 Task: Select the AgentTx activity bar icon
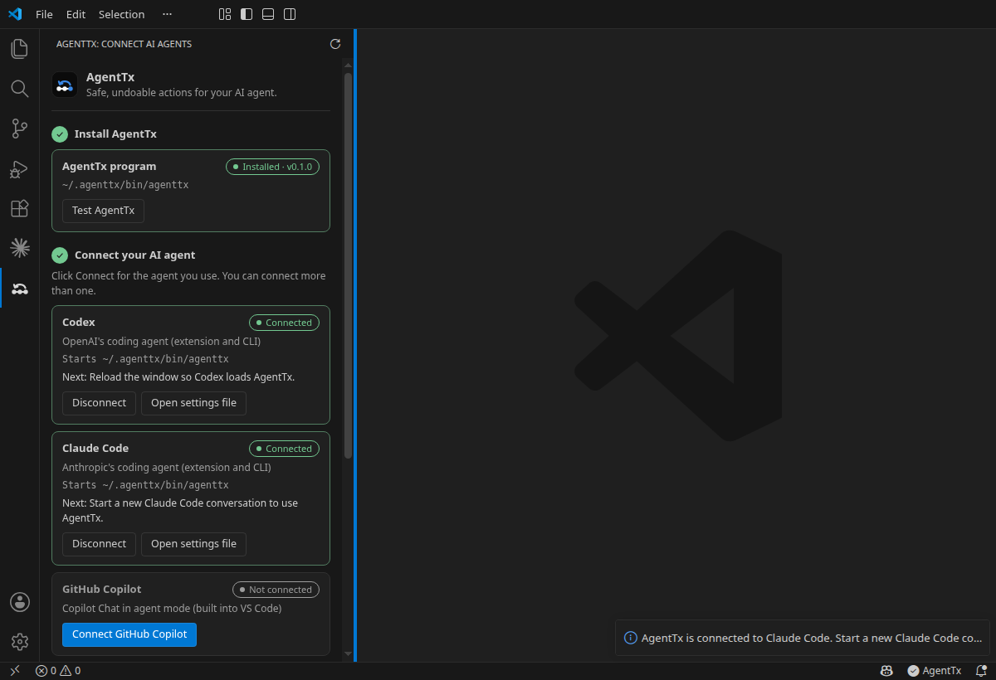[20, 289]
